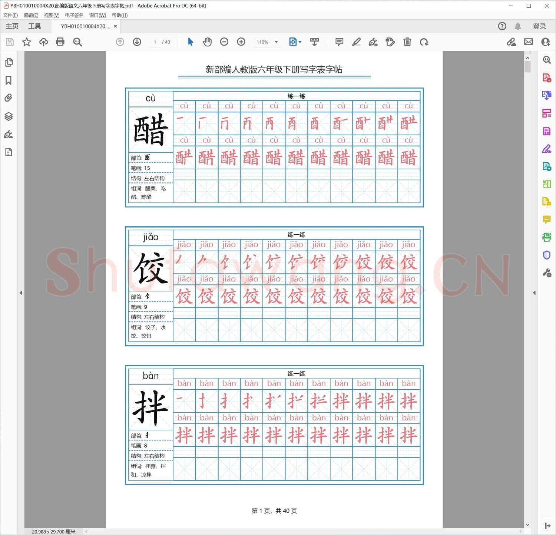The image size is (556, 535).
Task: Close the YBH010010004X20 document tab
Action: (x=116, y=26)
